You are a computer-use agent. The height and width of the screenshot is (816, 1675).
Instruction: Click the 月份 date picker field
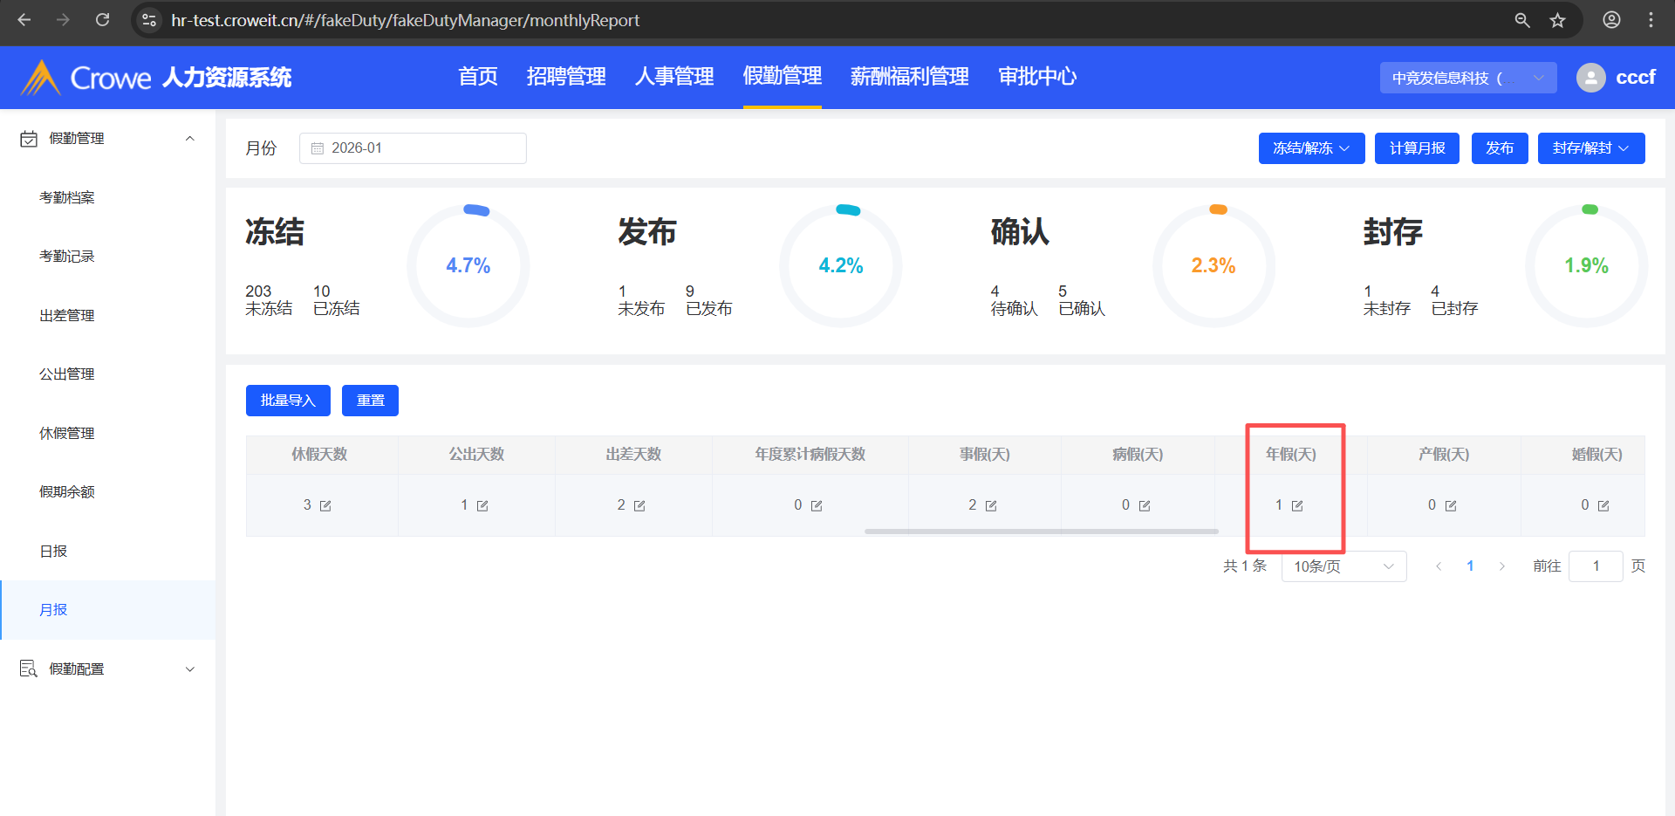(x=413, y=148)
